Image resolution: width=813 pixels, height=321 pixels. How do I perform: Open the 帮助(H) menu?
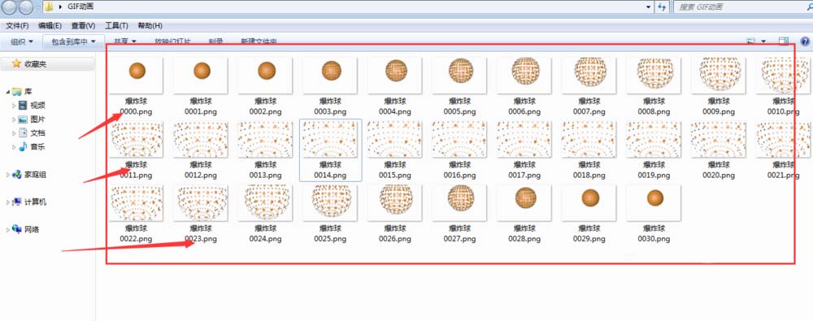click(x=150, y=25)
